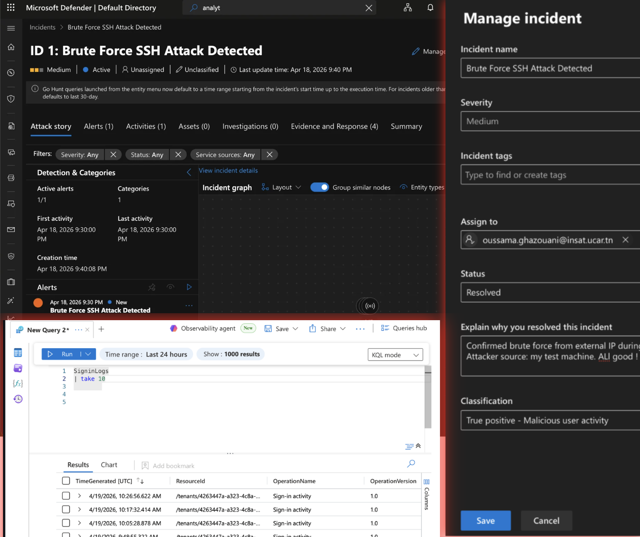Open the Classification dropdown
The width and height of the screenshot is (640, 537).
[x=550, y=420]
